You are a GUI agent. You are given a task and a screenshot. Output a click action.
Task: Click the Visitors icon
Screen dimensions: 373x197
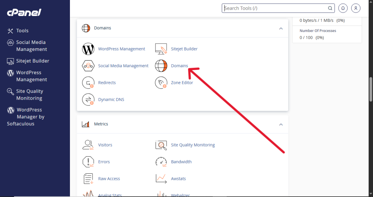[x=88, y=145]
